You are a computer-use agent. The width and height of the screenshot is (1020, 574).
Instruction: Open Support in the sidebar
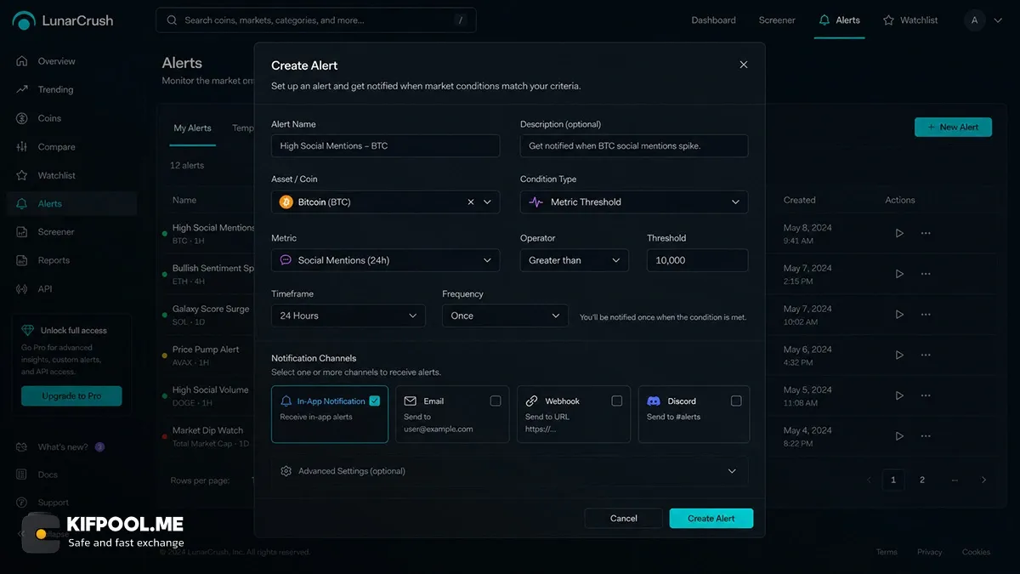(53, 503)
